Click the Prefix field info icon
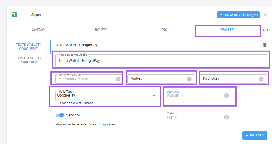Screen dimensions: 272x144 click(226, 117)
